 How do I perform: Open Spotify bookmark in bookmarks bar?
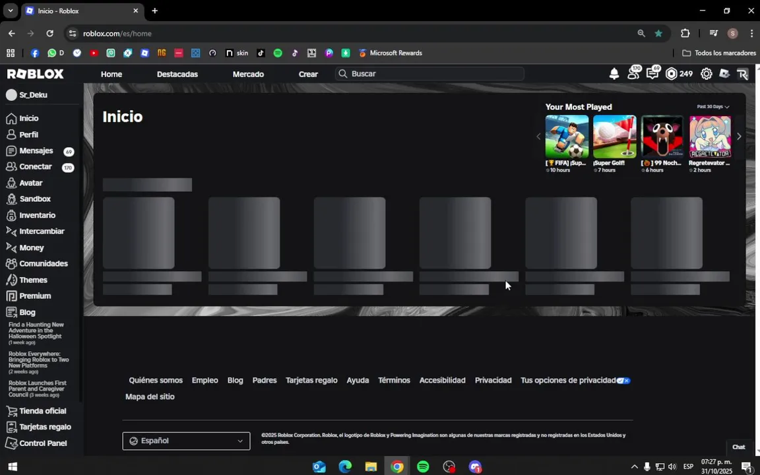(278, 53)
